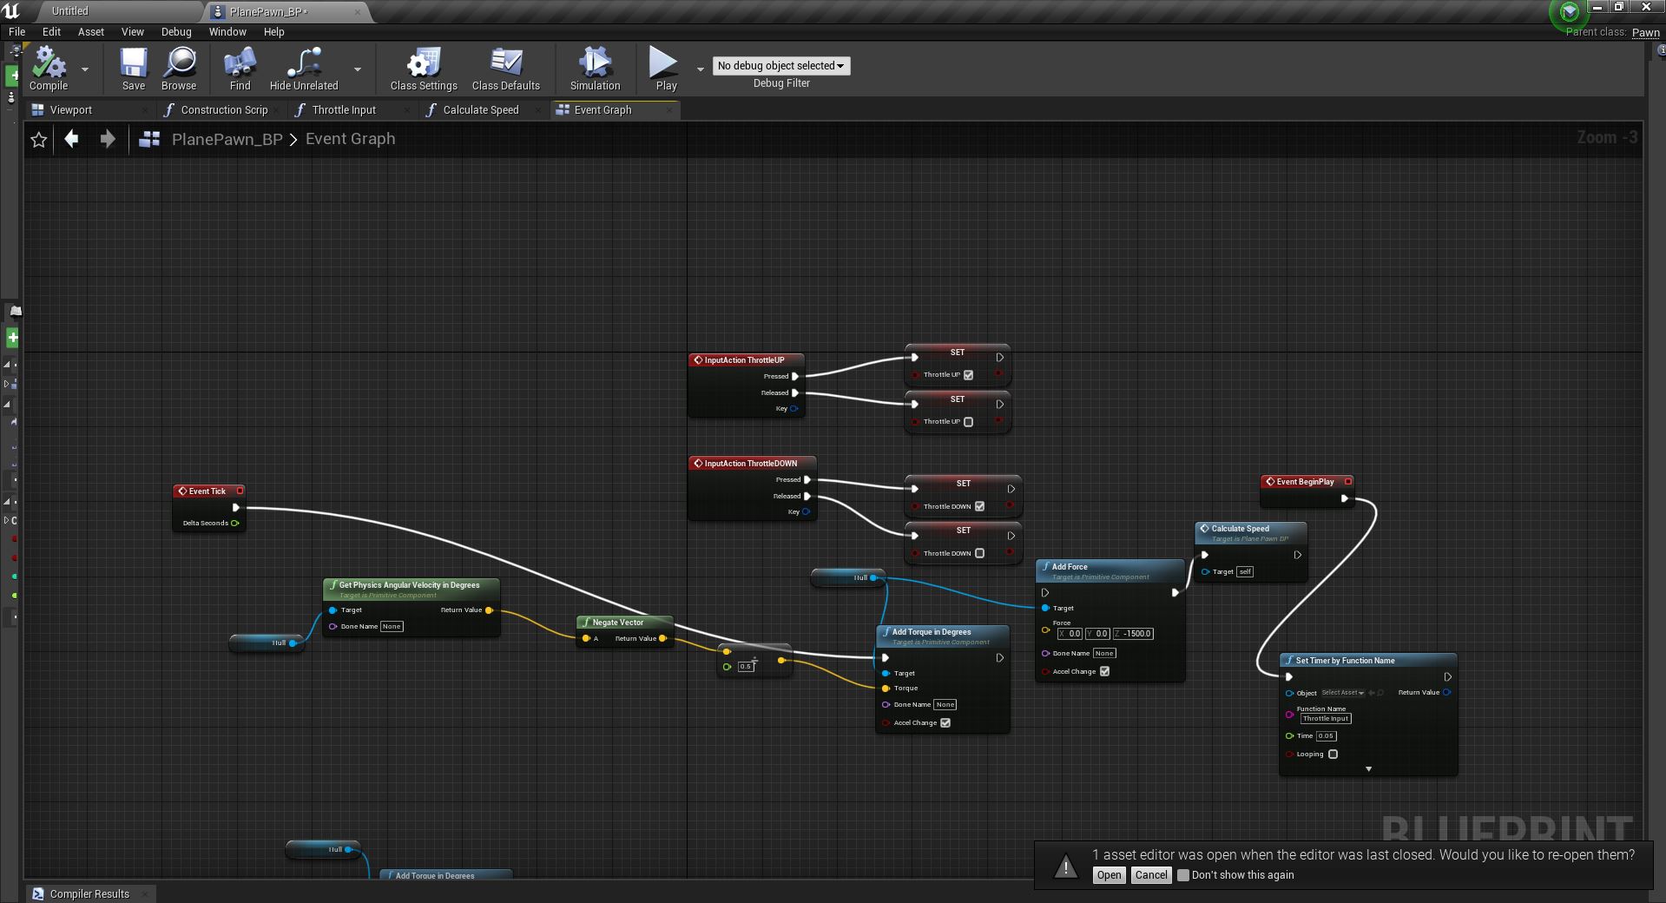This screenshot has width=1666, height=903.
Task: Open Class Defaults
Action: coord(506,69)
